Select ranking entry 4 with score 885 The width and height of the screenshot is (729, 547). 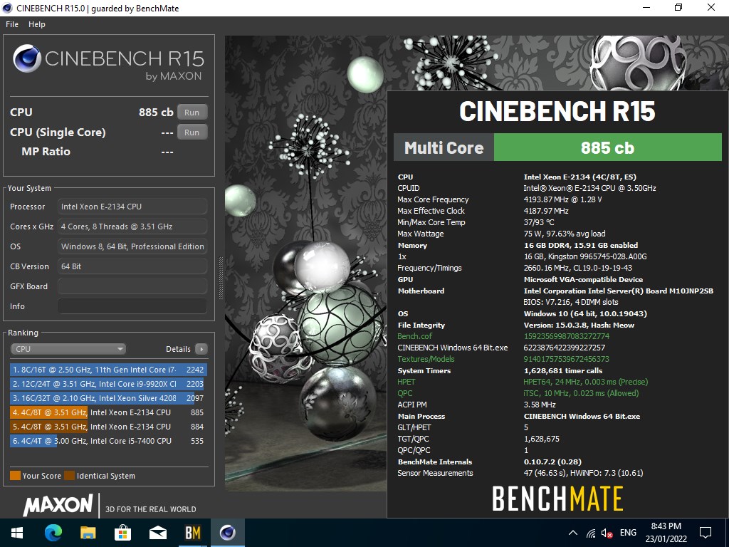click(107, 412)
